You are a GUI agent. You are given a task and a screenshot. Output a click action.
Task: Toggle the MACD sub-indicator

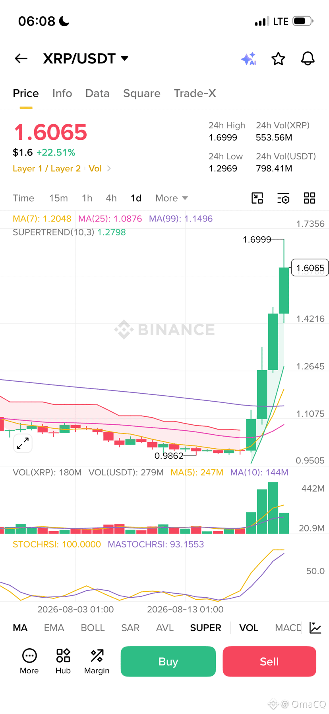pos(288,628)
